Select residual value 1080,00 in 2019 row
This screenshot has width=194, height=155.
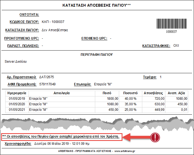pos(177,99)
